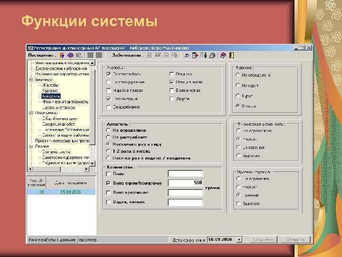The height and width of the screenshot is (257, 342).
Task: Click the blue globe icon in the toolbar
Action: tap(70, 56)
